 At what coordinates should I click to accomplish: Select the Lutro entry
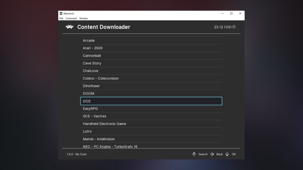[x=151, y=131]
